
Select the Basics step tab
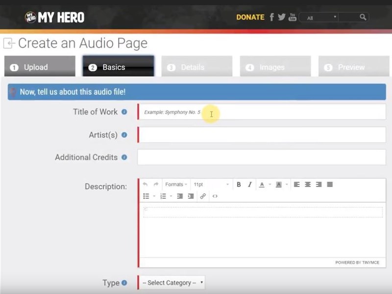click(x=118, y=66)
